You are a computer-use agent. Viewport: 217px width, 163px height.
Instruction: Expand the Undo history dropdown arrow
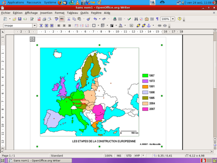pyautogui.click(x=99, y=19)
